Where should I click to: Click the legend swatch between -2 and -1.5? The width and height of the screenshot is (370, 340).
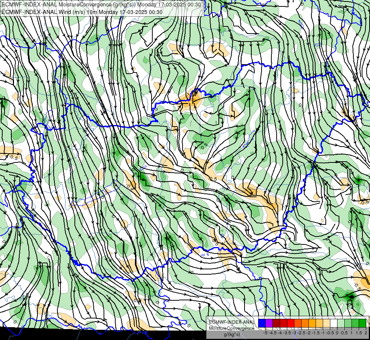[312, 323]
